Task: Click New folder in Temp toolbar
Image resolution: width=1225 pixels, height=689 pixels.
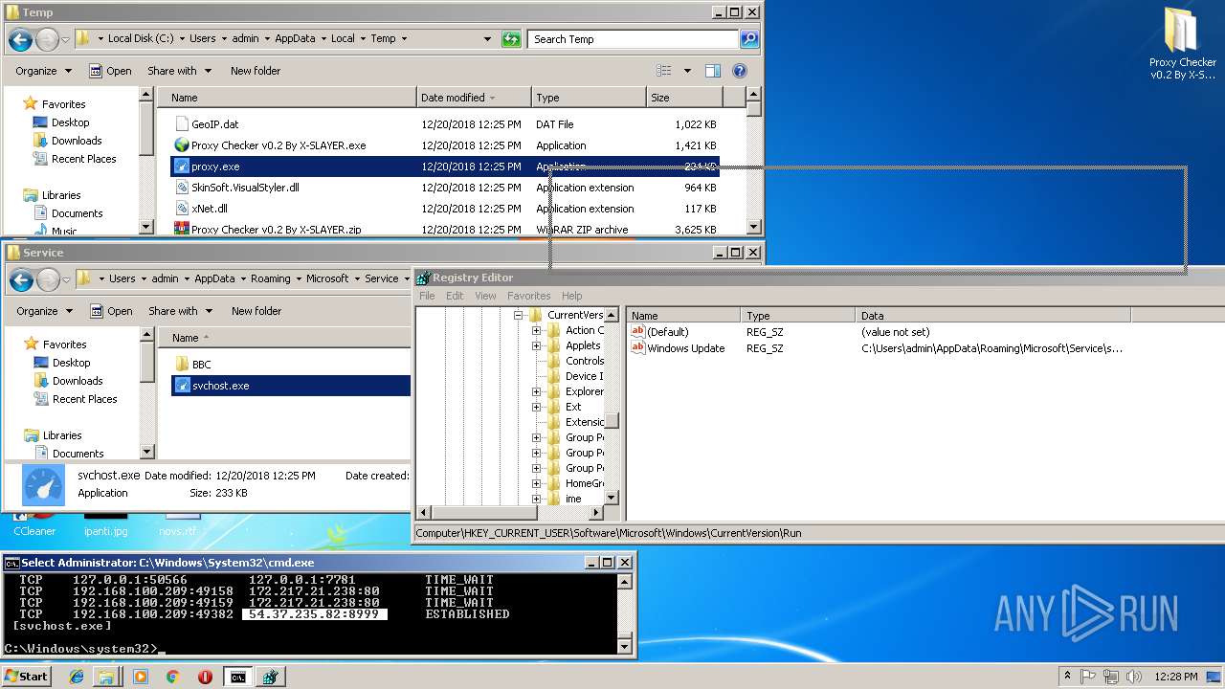Action: click(x=256, y=71)
